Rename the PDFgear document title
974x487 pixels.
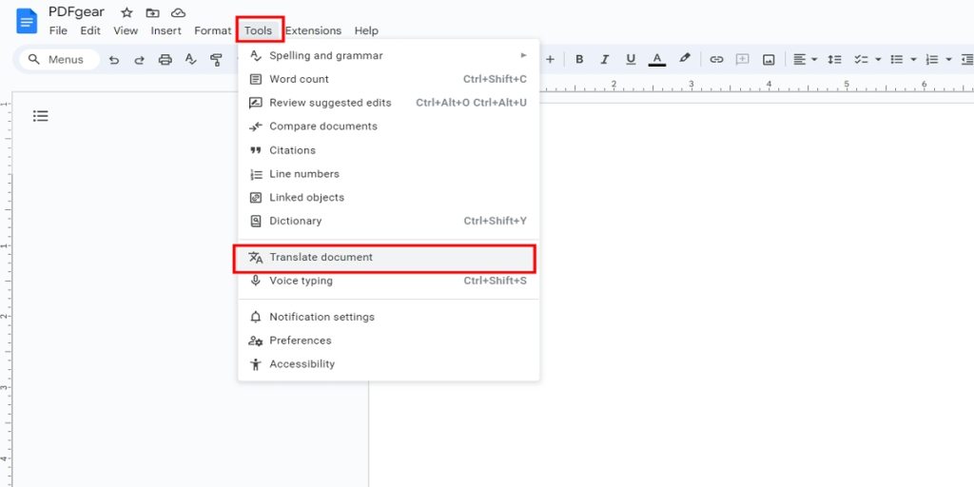(76, 12)
